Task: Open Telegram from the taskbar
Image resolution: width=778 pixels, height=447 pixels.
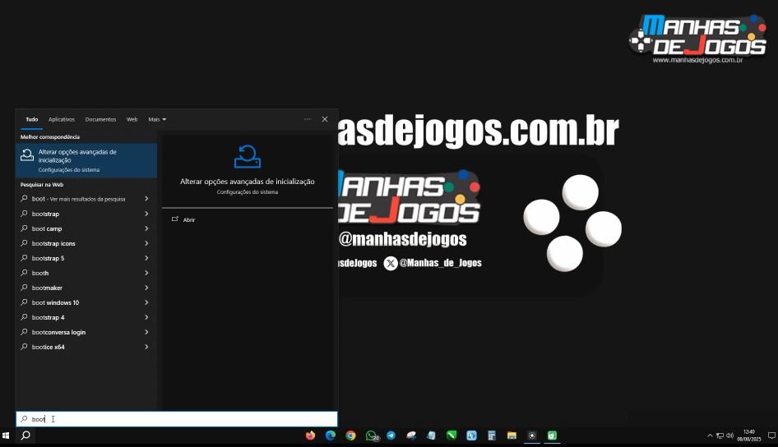Action: (x=391, y=435)
